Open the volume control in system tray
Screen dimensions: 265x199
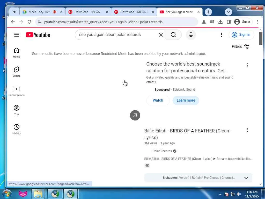239,194
